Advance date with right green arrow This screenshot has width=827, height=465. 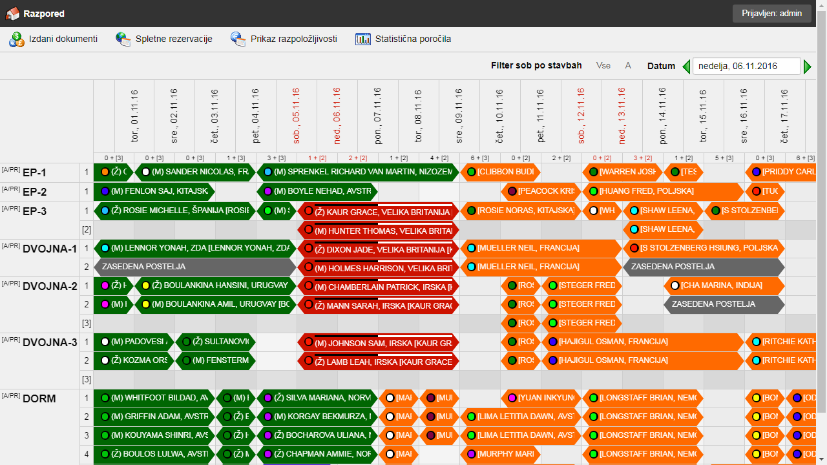tap(807, 67)
